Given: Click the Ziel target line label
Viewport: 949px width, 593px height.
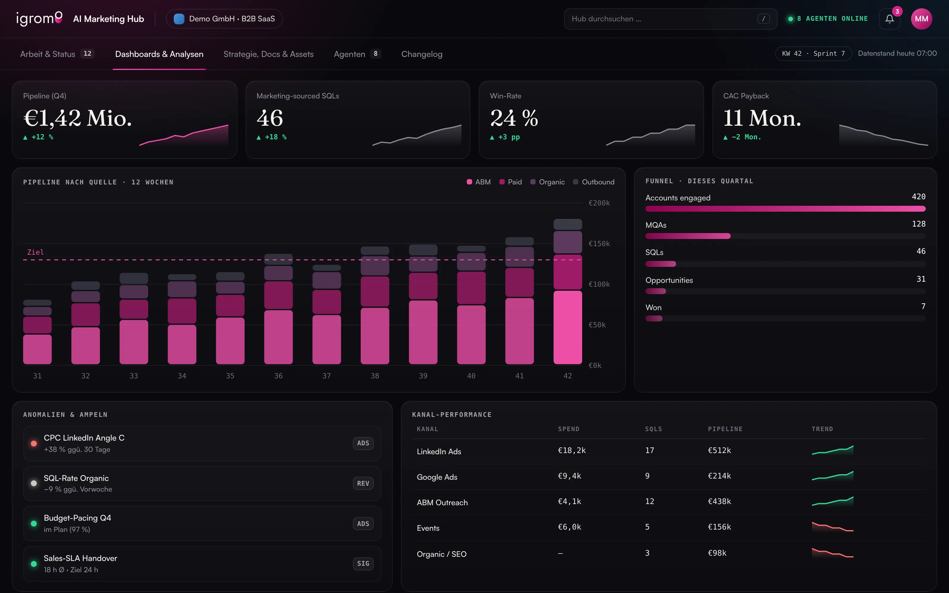Looking at the screenshot, I should tap(35, 252).
